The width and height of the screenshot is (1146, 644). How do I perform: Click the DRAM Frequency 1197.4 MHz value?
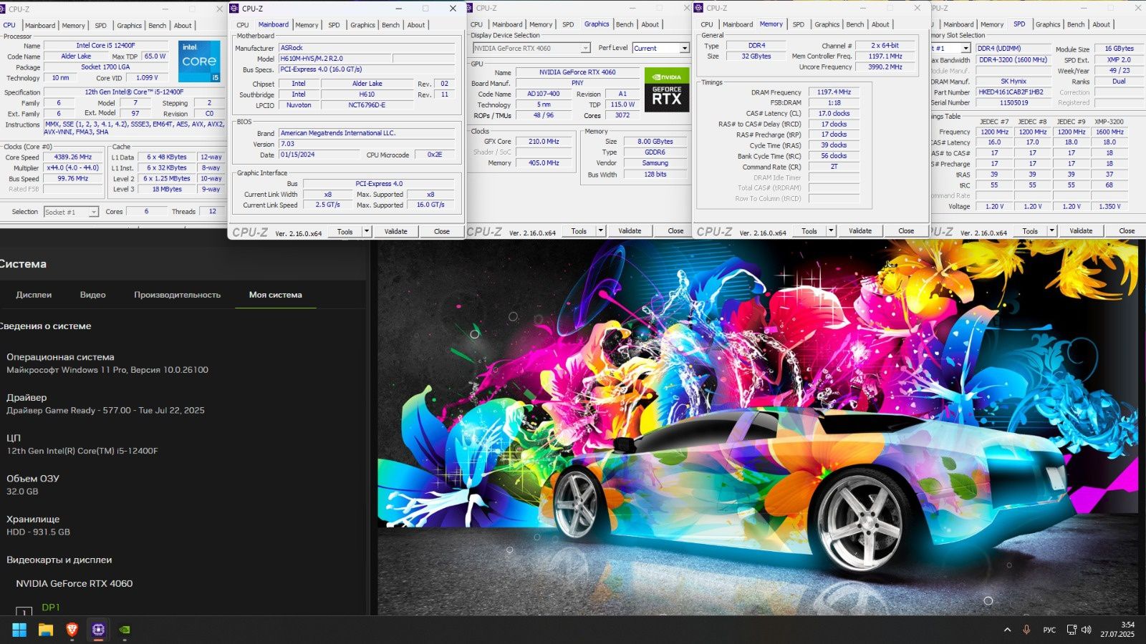[x=834, y=92]
